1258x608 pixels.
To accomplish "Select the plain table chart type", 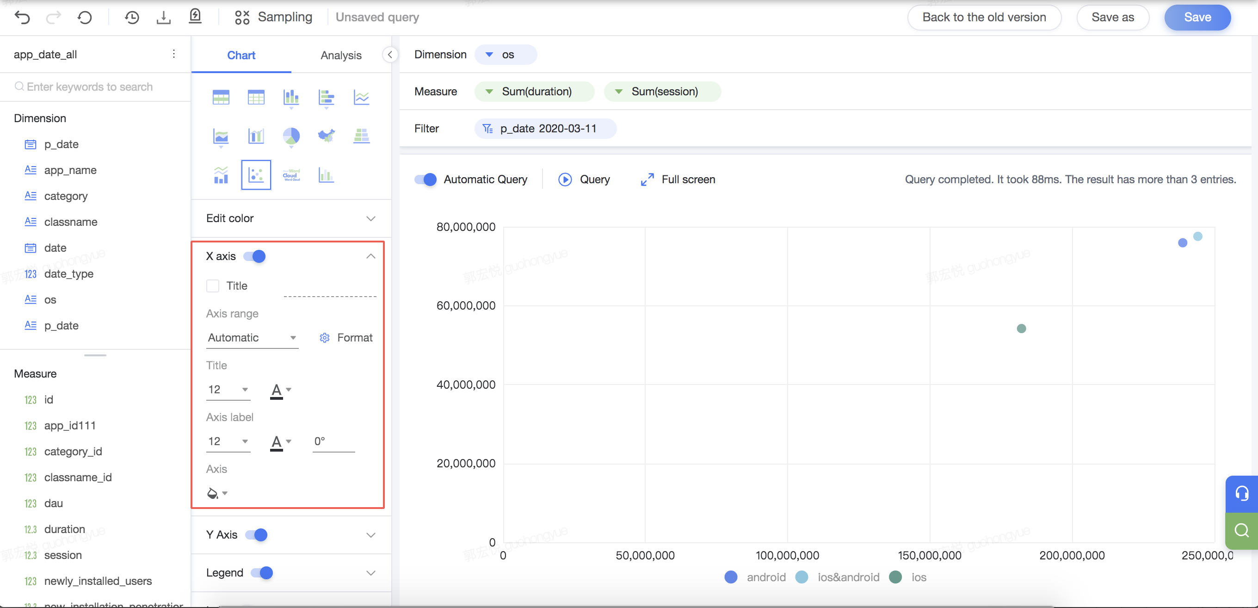I will [256, 97].
